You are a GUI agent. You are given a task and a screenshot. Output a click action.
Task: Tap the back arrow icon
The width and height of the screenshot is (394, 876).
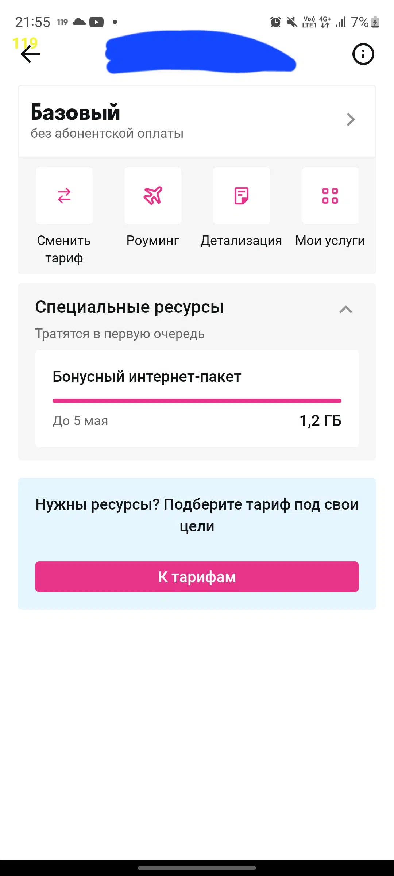pos(31,54)
